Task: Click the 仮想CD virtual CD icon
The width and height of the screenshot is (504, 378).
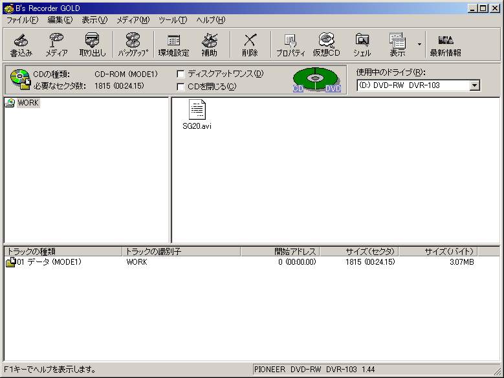Action: 326,45
